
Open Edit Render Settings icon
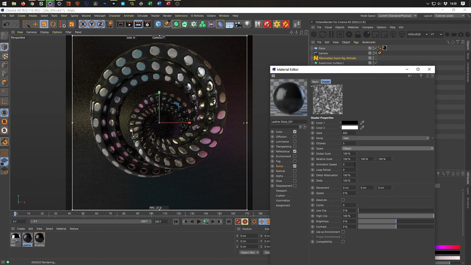pos(147,24)
